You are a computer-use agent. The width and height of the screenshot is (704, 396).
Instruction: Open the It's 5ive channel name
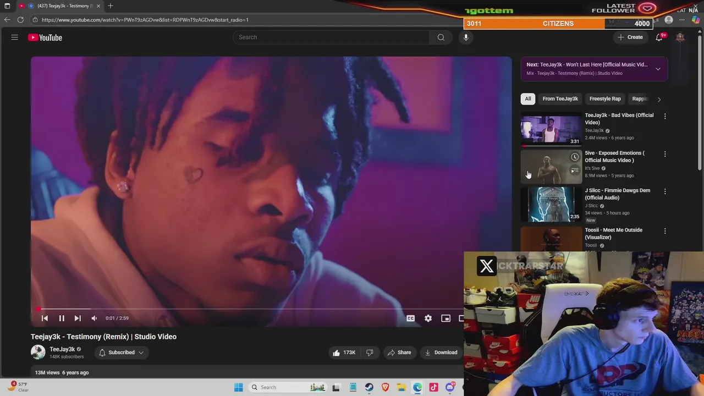point(592,168)
